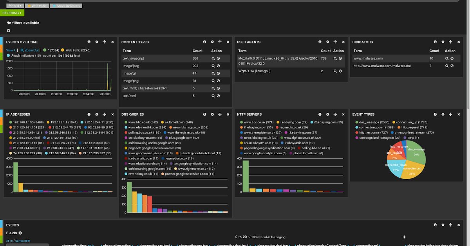Collapse the FILTERING section
This screenshot has height=246, width=470.
[x=12, y=13]
